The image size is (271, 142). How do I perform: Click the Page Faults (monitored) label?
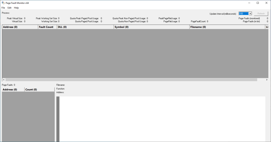click(249, 18)
